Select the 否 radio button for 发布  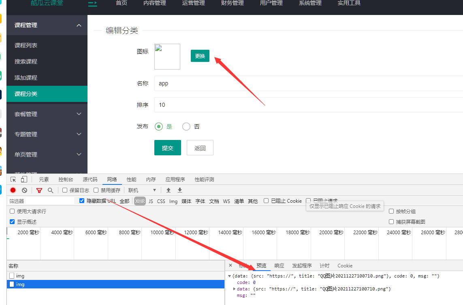tap(186, 127)
